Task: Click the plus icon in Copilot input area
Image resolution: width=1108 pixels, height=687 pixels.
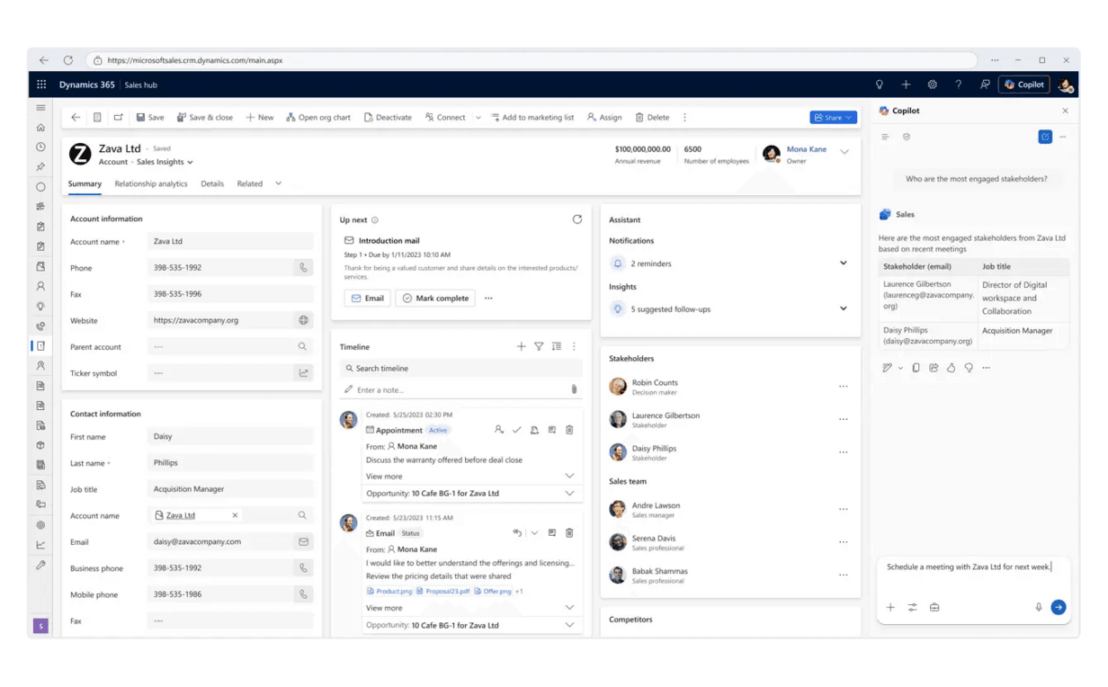Action: tap(890, 607)
